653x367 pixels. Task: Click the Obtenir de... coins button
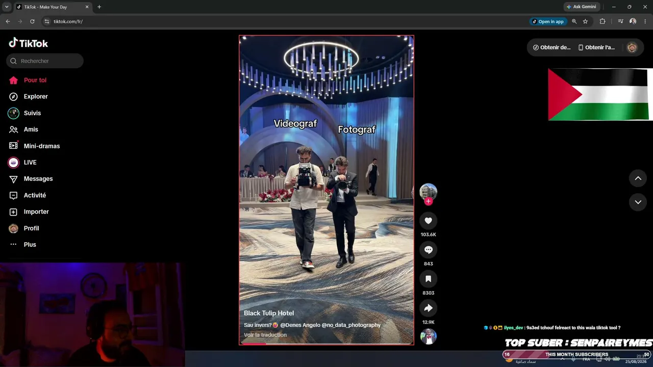(x=551, y=47)
